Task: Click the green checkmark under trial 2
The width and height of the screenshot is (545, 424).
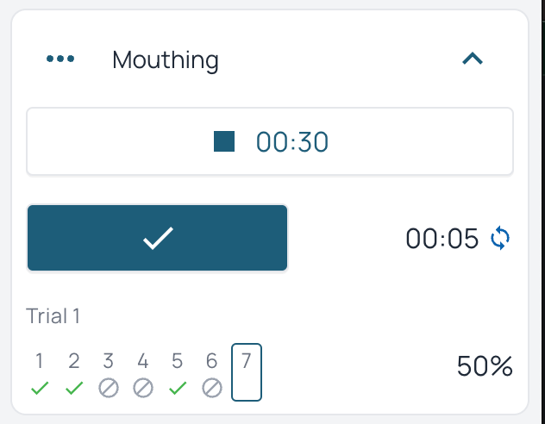Action: coord(74,389)
